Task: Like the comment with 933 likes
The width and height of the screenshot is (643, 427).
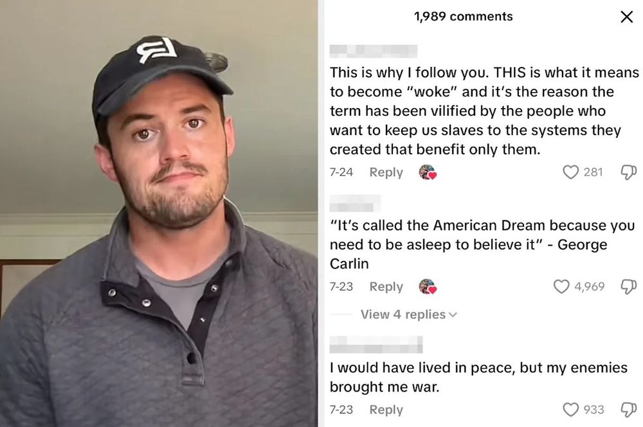Action: (570, 410)
